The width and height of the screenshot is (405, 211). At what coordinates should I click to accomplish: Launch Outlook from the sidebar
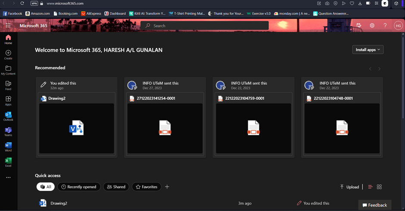coord(8,116)
